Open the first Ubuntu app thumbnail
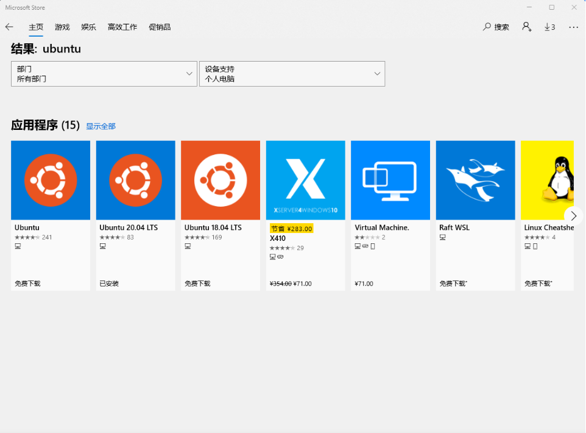This screenshot has height=433, width=586. 51,180
